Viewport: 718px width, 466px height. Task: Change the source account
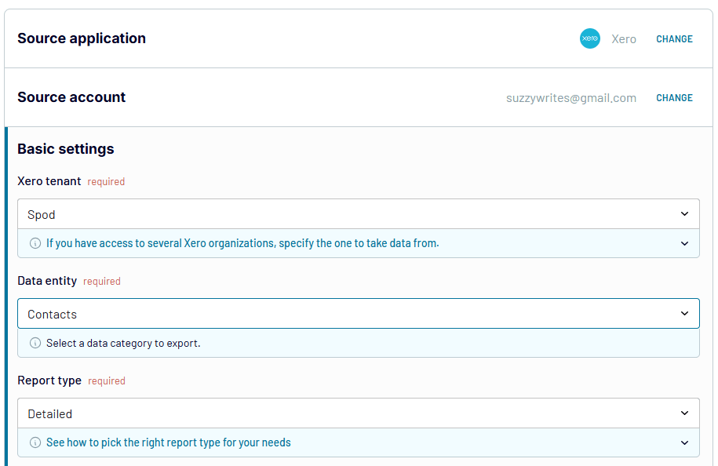point(674,97)
